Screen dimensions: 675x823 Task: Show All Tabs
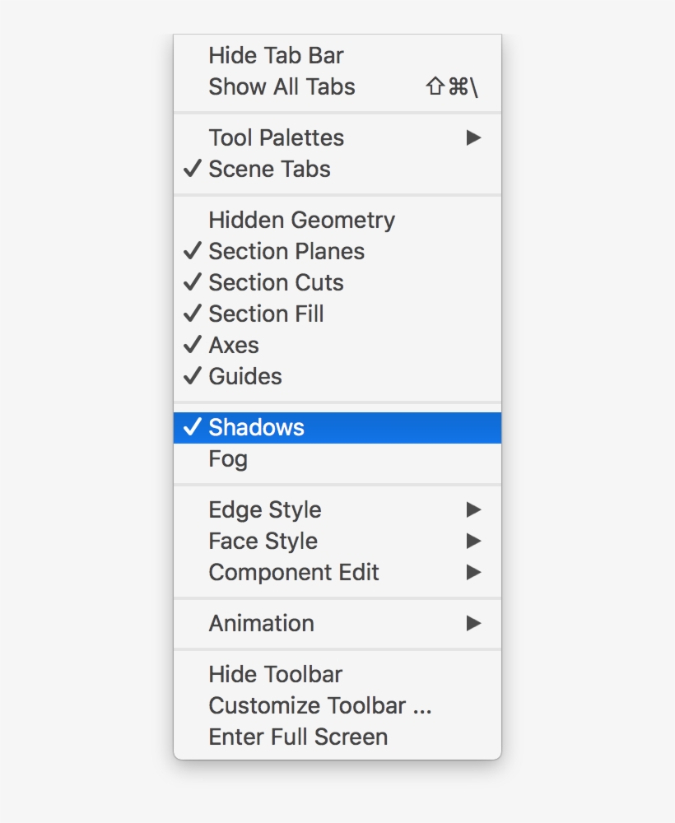[x=282, y=86]
